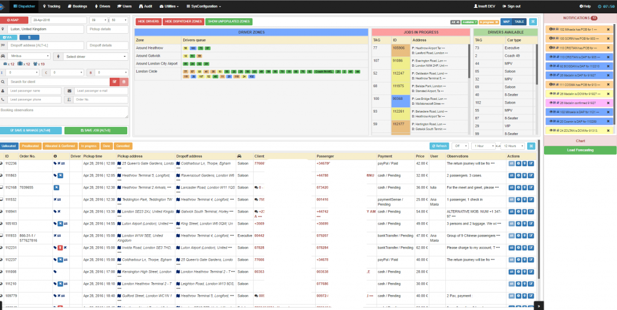This screenshot has width=617, height=310.
Task: Click the red flag icon in job 112231
Action: click(60, 247)
